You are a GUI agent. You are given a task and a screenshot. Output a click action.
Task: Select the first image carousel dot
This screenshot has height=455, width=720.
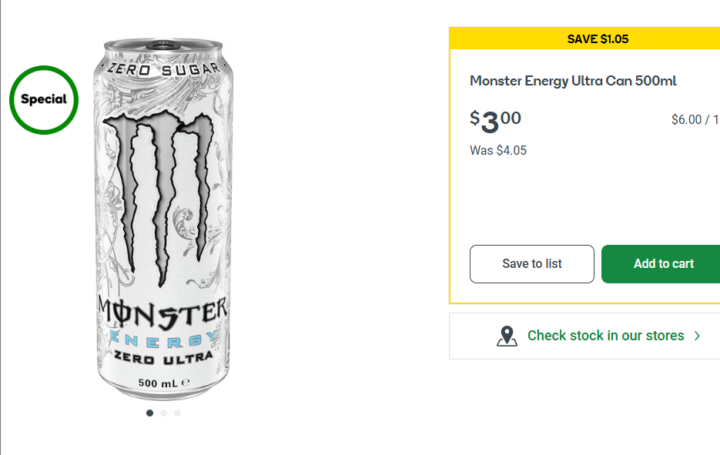pyautogui.click(x=149, y=413)
